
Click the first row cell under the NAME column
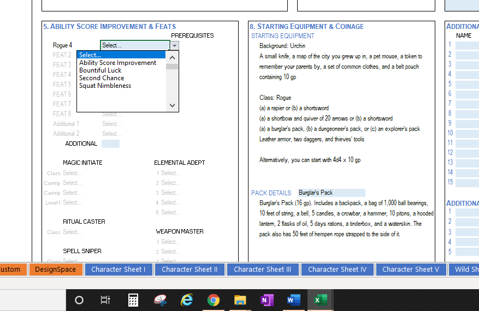pyautogui.click(x=467, y=45)
